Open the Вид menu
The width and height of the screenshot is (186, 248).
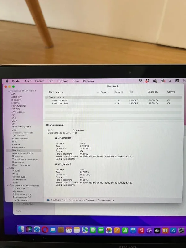click(x=51, y=81)
